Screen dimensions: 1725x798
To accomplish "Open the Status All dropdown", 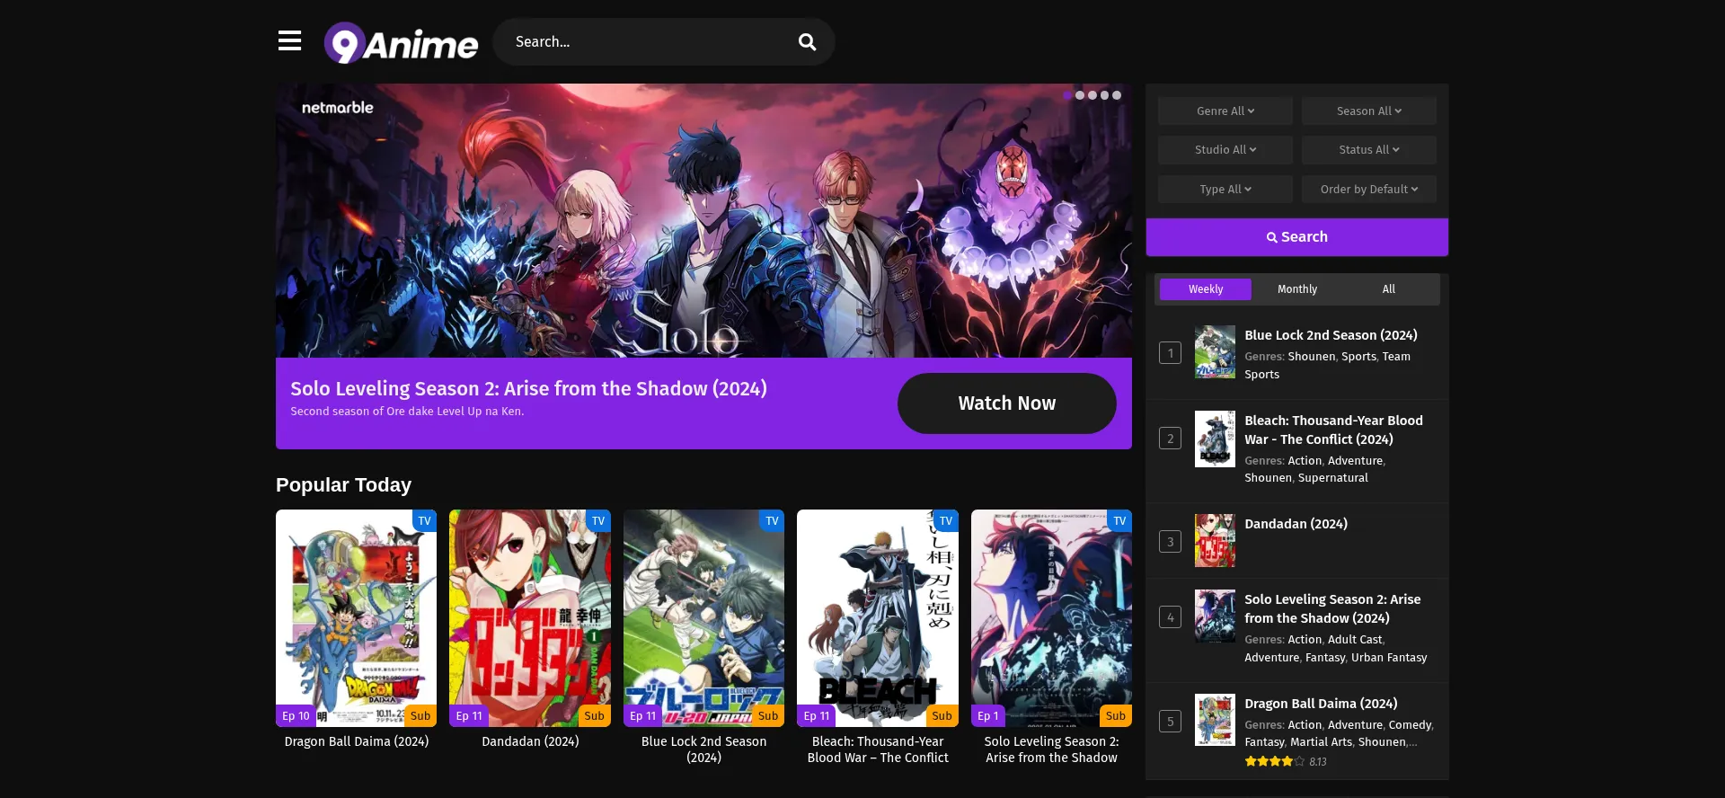I will point(1369,150).
